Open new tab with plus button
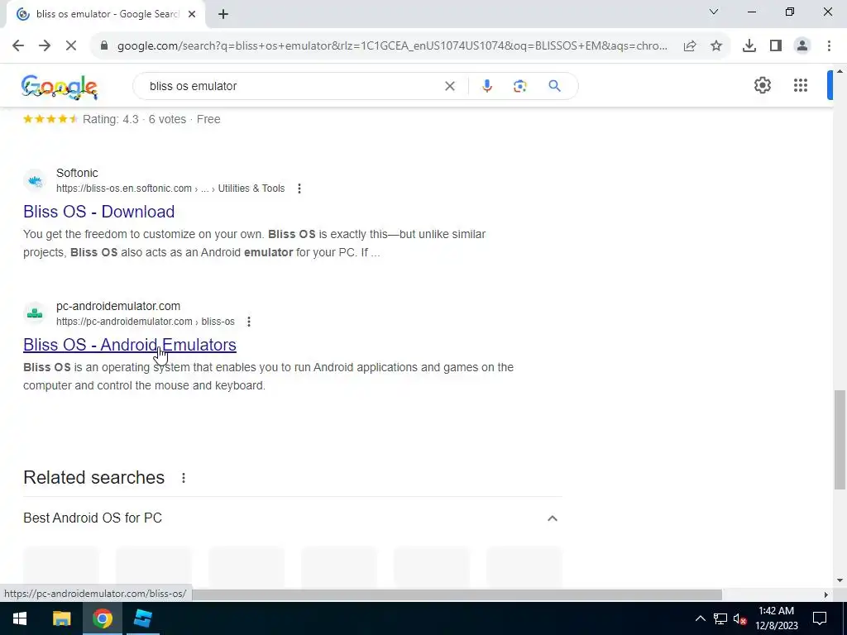This screenshot has width=847, height=635. tap(223, 15)
